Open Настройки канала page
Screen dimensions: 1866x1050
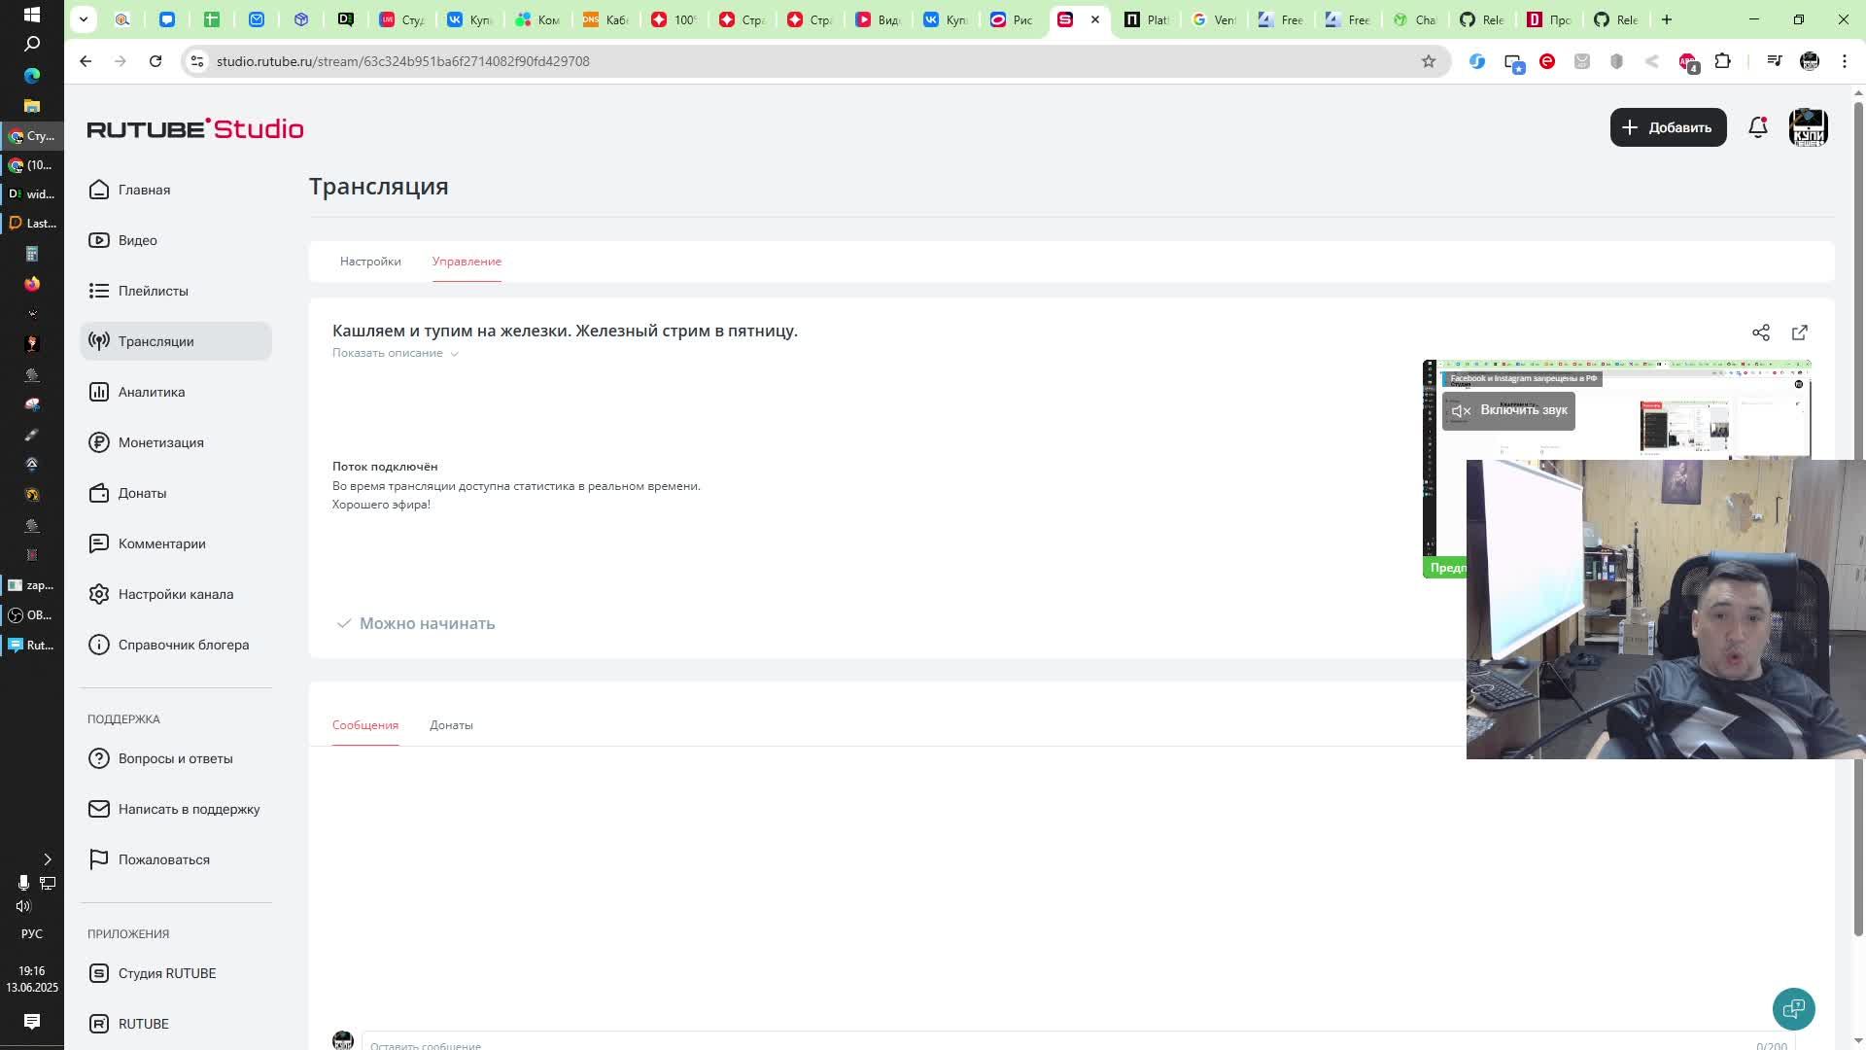175,594
